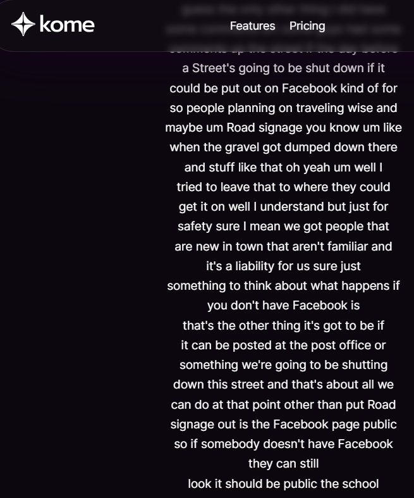Select the "posted at the post office" line
This screenshot has height=498, width=414.
tap(283, 345)
